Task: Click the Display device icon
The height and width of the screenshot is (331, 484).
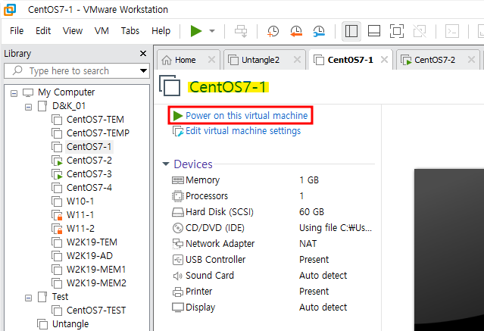Action: click(178, 308)
